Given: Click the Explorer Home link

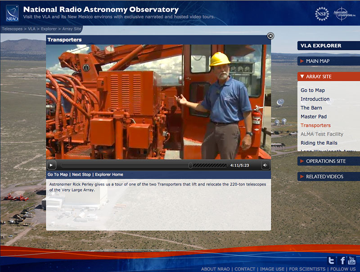Looking at the screenshot, I should coord(109,174).
